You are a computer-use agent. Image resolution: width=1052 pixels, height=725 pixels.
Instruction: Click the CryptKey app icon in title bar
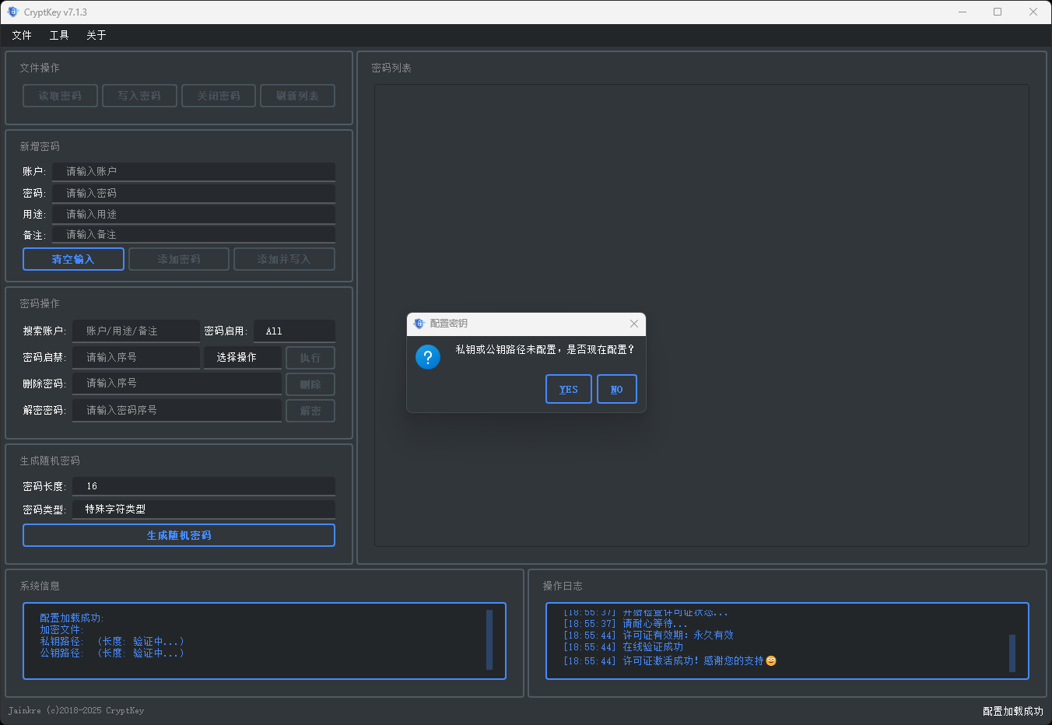click(12, 12)
